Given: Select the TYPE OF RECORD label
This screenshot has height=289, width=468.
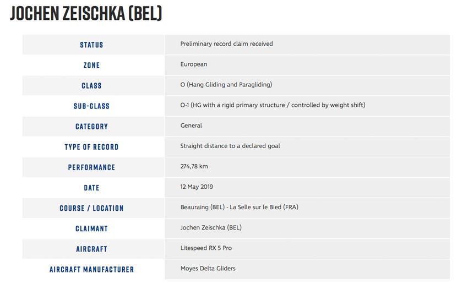Looking at the screenshot, I should click(91, 147).
